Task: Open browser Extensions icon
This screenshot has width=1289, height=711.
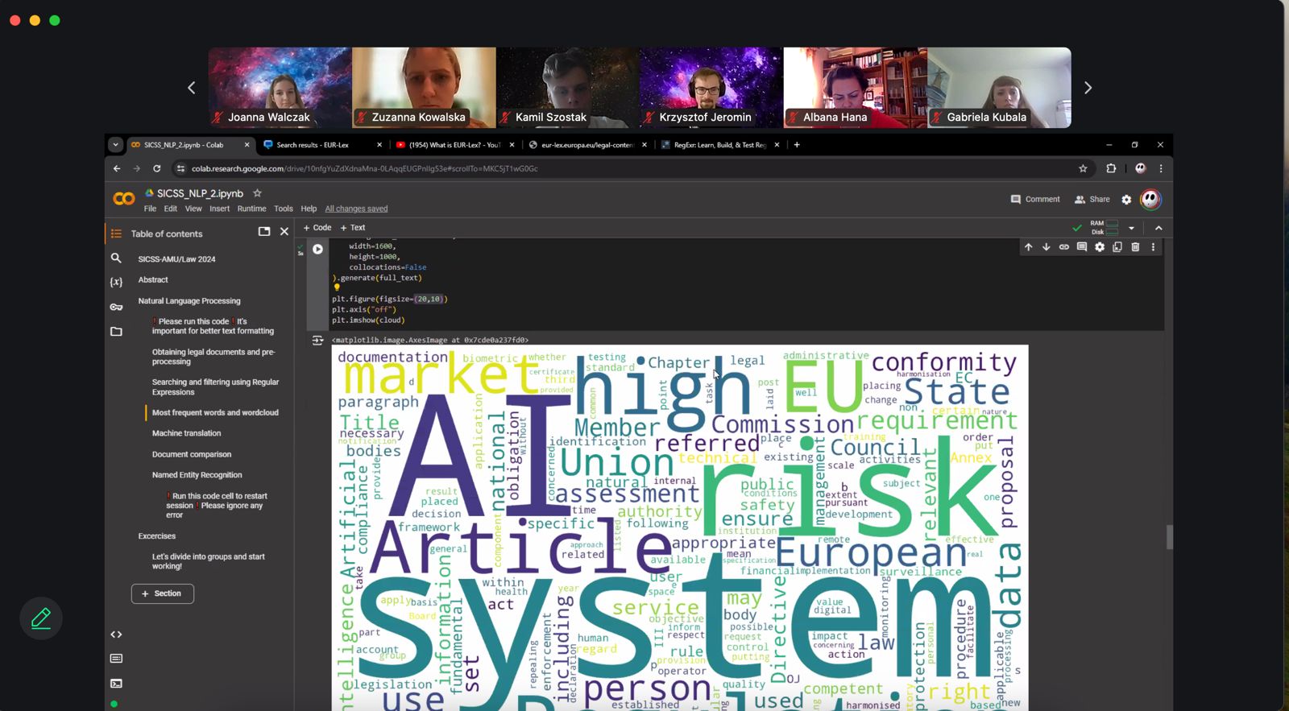Action: [1111, 168]
